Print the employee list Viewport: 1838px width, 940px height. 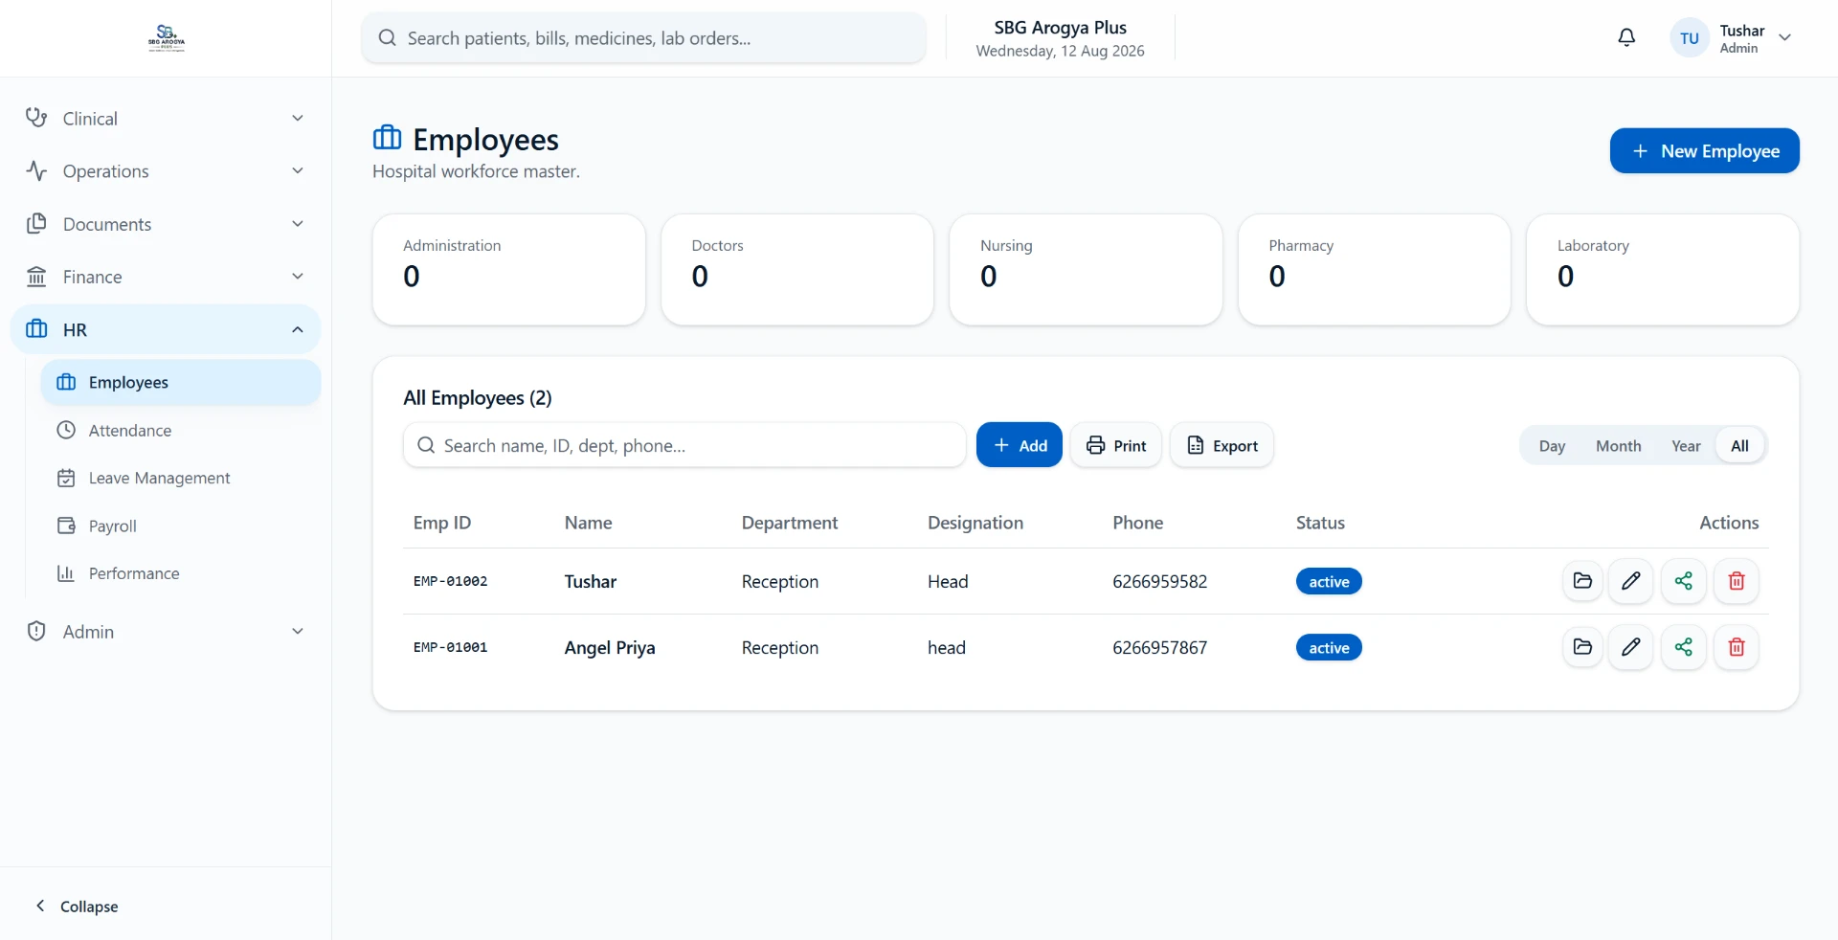point(1115,445)
